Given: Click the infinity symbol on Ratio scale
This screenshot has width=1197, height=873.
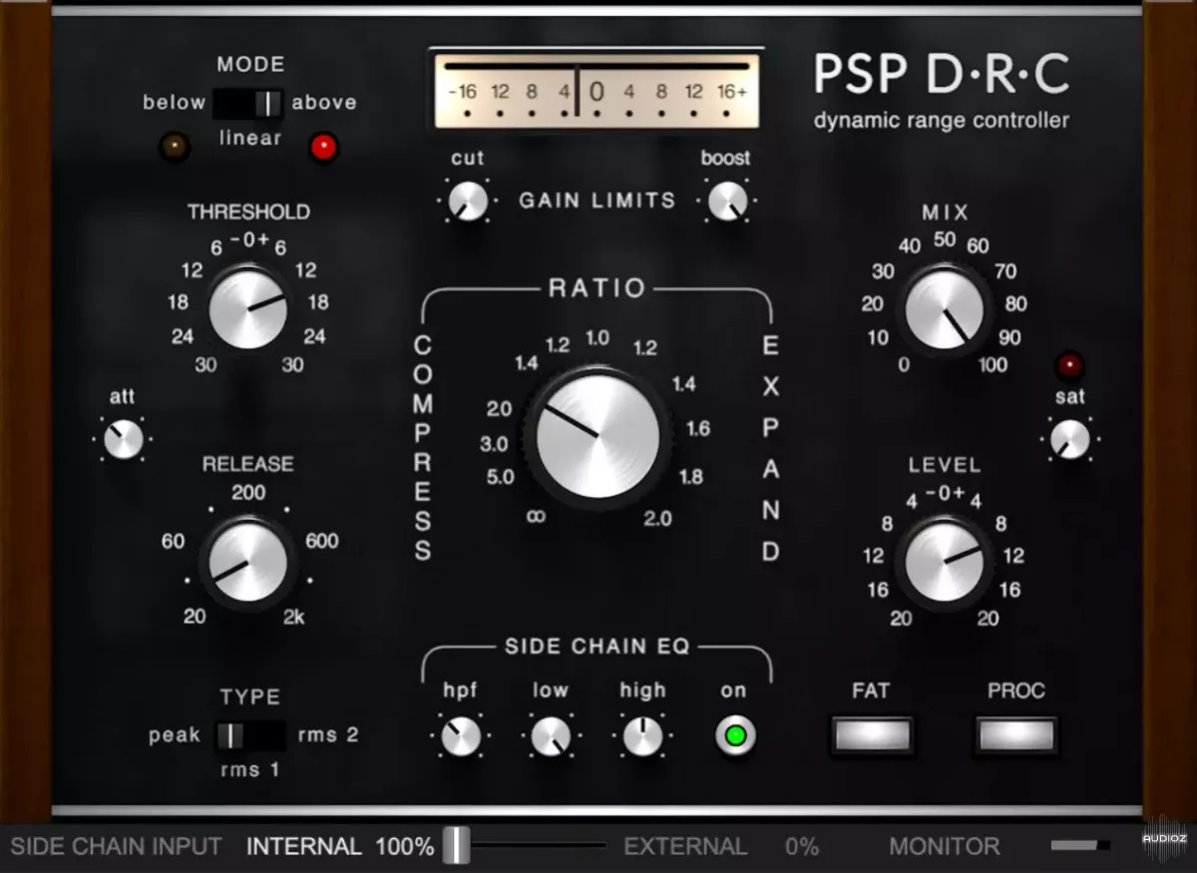Looking at the screenshot, I should (536, 516).
